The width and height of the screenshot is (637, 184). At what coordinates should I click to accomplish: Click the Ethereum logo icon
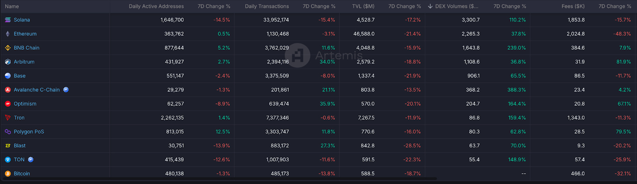pos(8,34)
